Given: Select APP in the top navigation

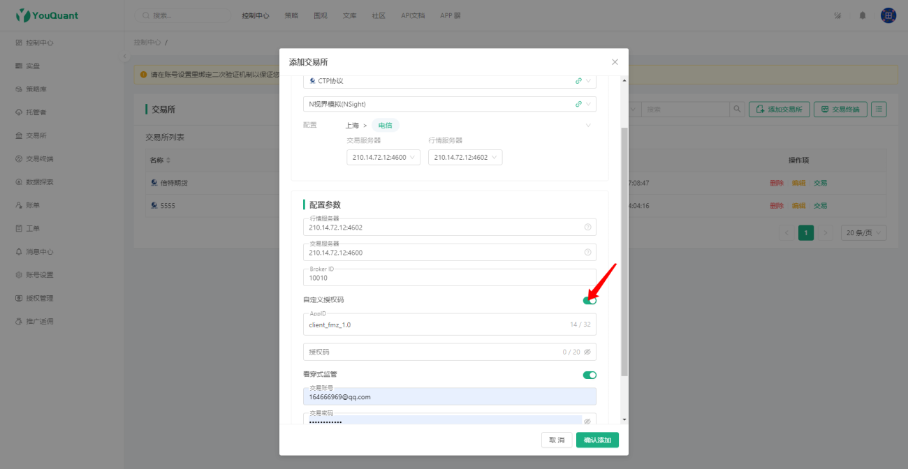Looking at the screenshot, I should pyautogui.click(x=450, y=15).
